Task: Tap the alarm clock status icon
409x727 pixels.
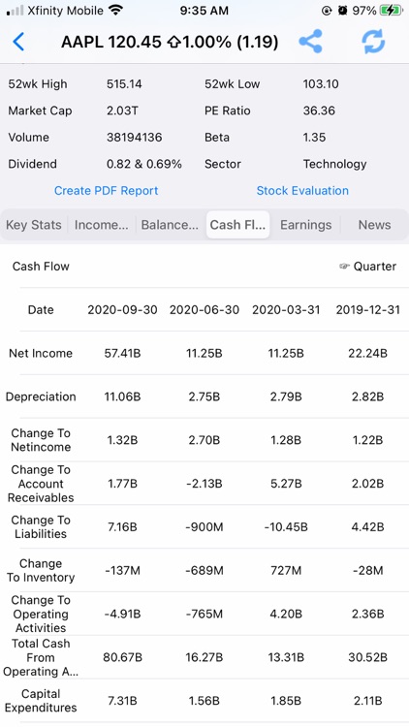Action: 342,11
